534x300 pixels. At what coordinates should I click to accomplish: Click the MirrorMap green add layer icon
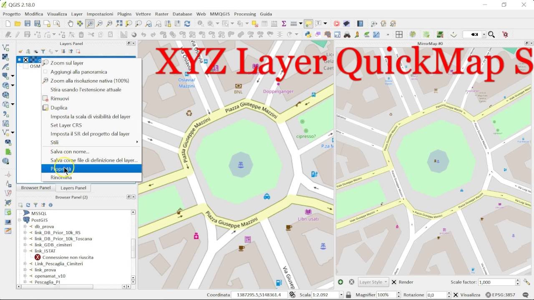340,282
